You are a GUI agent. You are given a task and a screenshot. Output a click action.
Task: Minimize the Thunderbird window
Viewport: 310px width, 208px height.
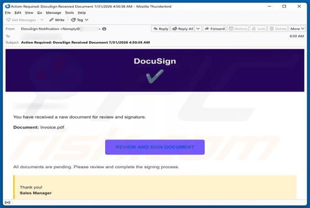coord(269,6)
